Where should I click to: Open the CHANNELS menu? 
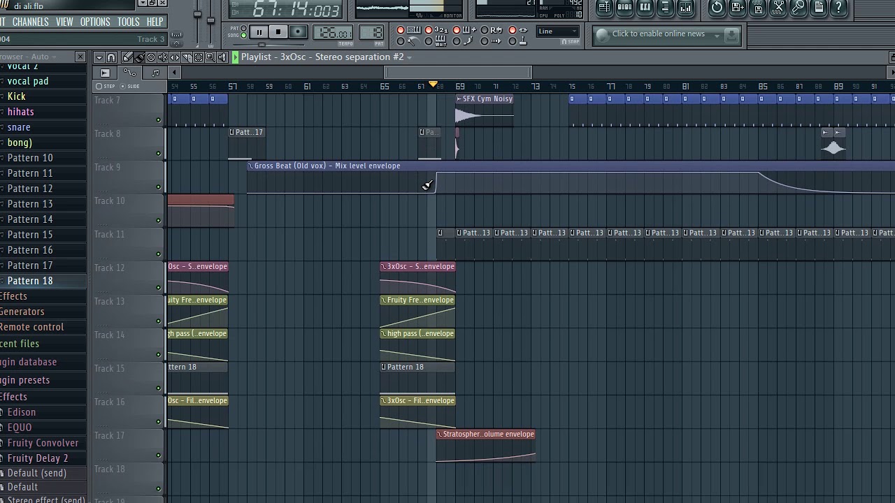pos(31,22)
